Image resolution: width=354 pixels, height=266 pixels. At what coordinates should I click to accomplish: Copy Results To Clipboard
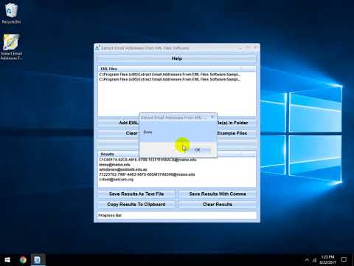(136, 205)
